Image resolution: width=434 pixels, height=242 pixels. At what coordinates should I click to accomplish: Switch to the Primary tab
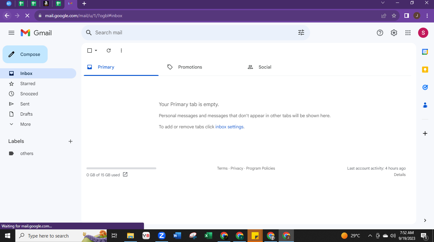121,67
